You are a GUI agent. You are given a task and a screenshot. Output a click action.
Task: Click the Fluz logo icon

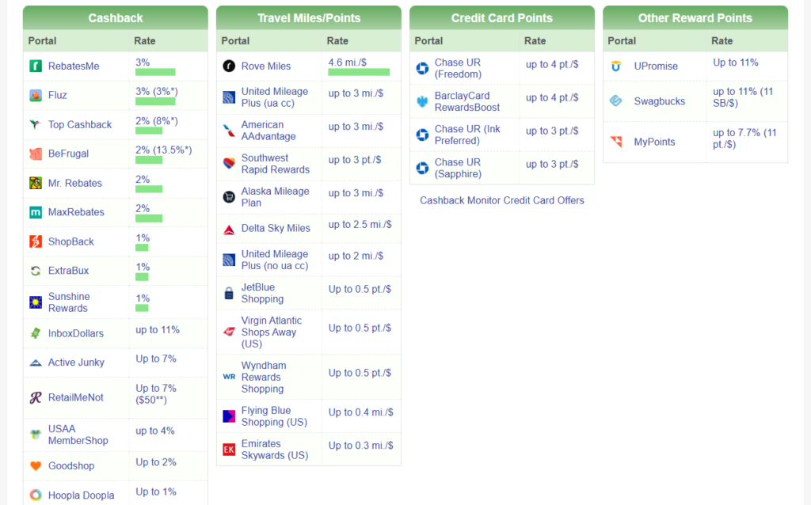point(36,96)
